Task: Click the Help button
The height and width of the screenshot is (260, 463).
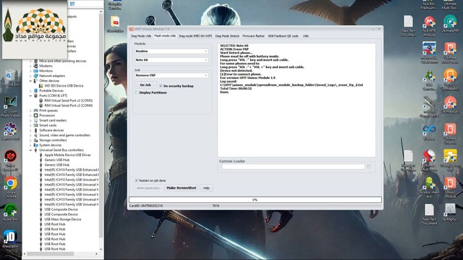Action: 206,187
